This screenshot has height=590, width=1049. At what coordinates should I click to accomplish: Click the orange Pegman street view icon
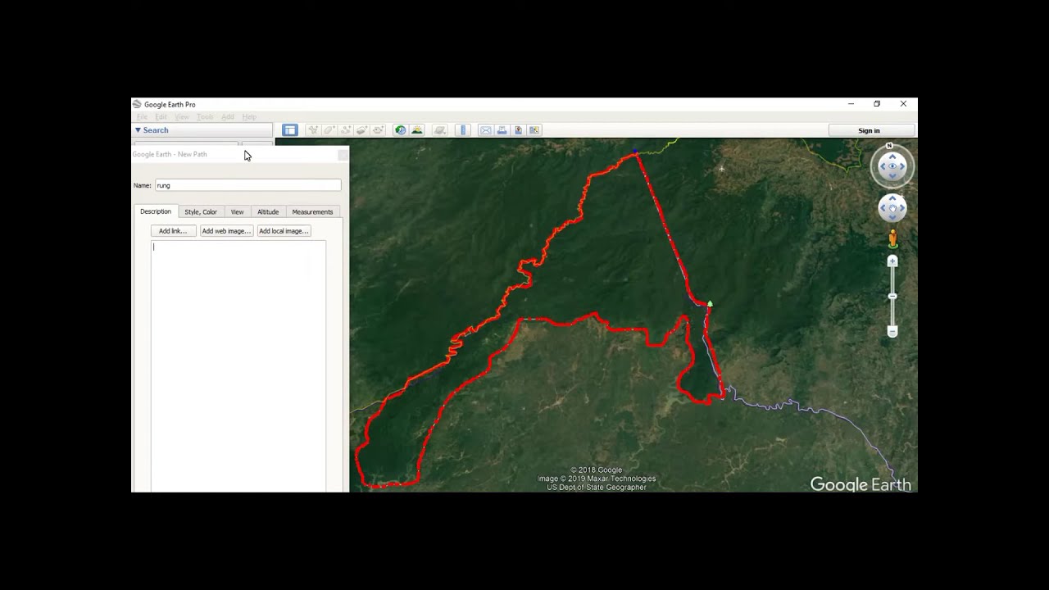[x=893, y=238]
